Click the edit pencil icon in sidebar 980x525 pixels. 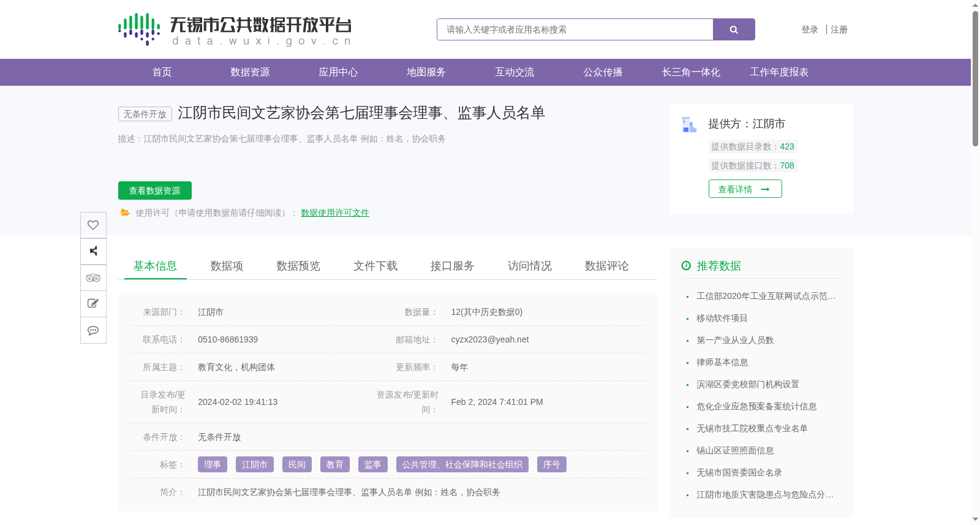click(93, 304)
